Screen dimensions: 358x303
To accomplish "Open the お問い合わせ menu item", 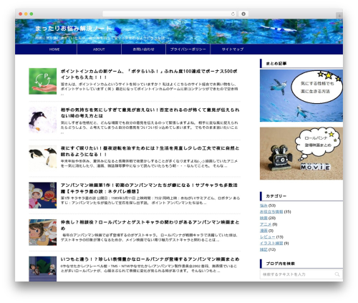I will 143,49.
